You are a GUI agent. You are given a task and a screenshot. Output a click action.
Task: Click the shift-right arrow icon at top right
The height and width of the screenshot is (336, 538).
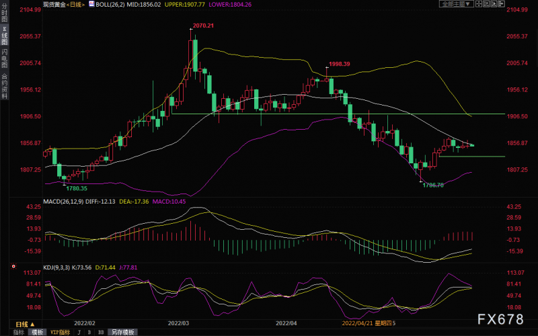(x=501, y=4)
